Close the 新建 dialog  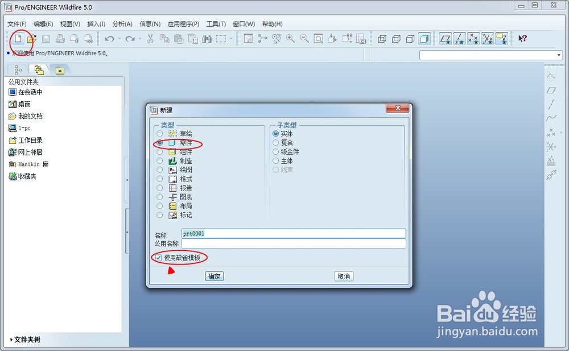pos(398,108)
